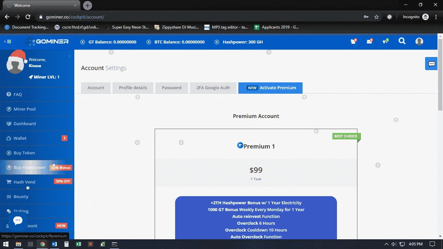Open Sublime Text from taskbar
The width and height of the screenshot is (443, 249).
point(90,244)
